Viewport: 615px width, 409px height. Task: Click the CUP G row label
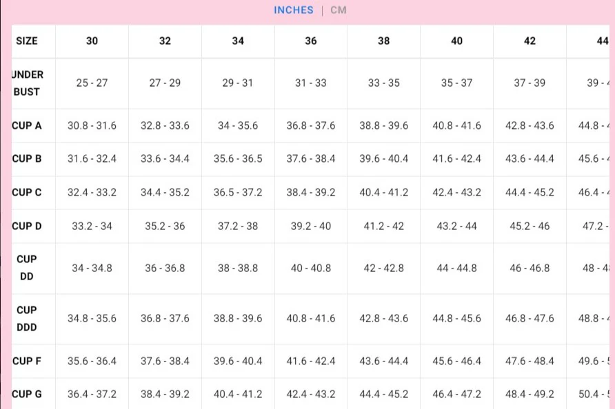coord(27,394)
